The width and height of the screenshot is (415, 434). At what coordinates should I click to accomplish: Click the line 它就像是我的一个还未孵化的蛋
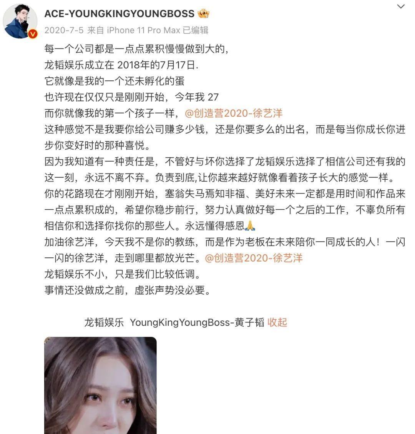[115, 81]
